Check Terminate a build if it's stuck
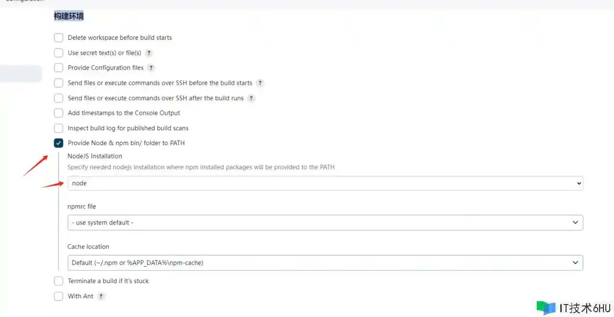 tap(59, 281)
